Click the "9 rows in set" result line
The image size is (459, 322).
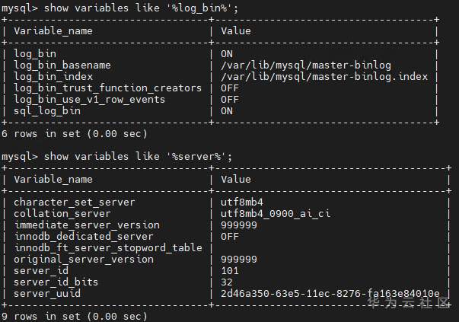74,316
